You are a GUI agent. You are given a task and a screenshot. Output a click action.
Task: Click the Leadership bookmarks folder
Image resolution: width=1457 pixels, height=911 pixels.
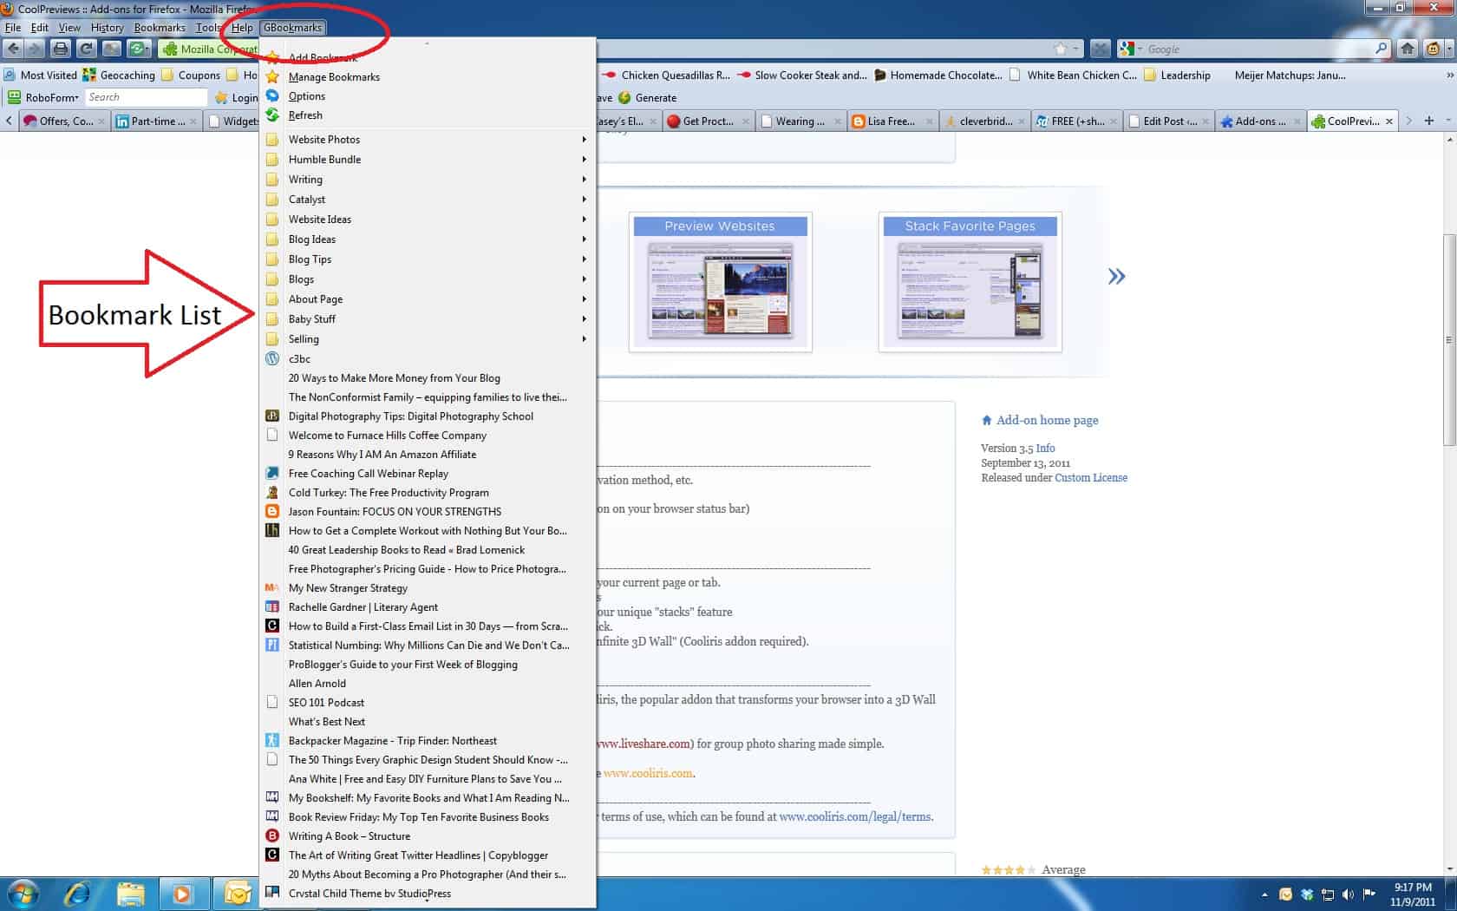[1177, 75]
